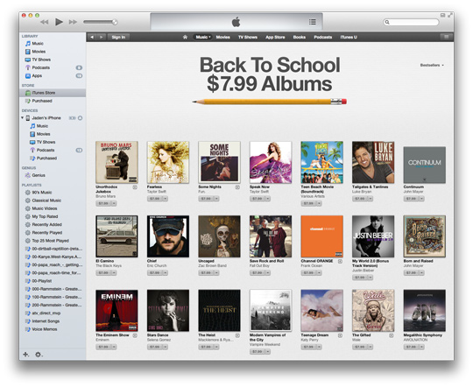473x387 pixels.
Task: Open the Bestsellers sort dropdown
Action: 432,65
